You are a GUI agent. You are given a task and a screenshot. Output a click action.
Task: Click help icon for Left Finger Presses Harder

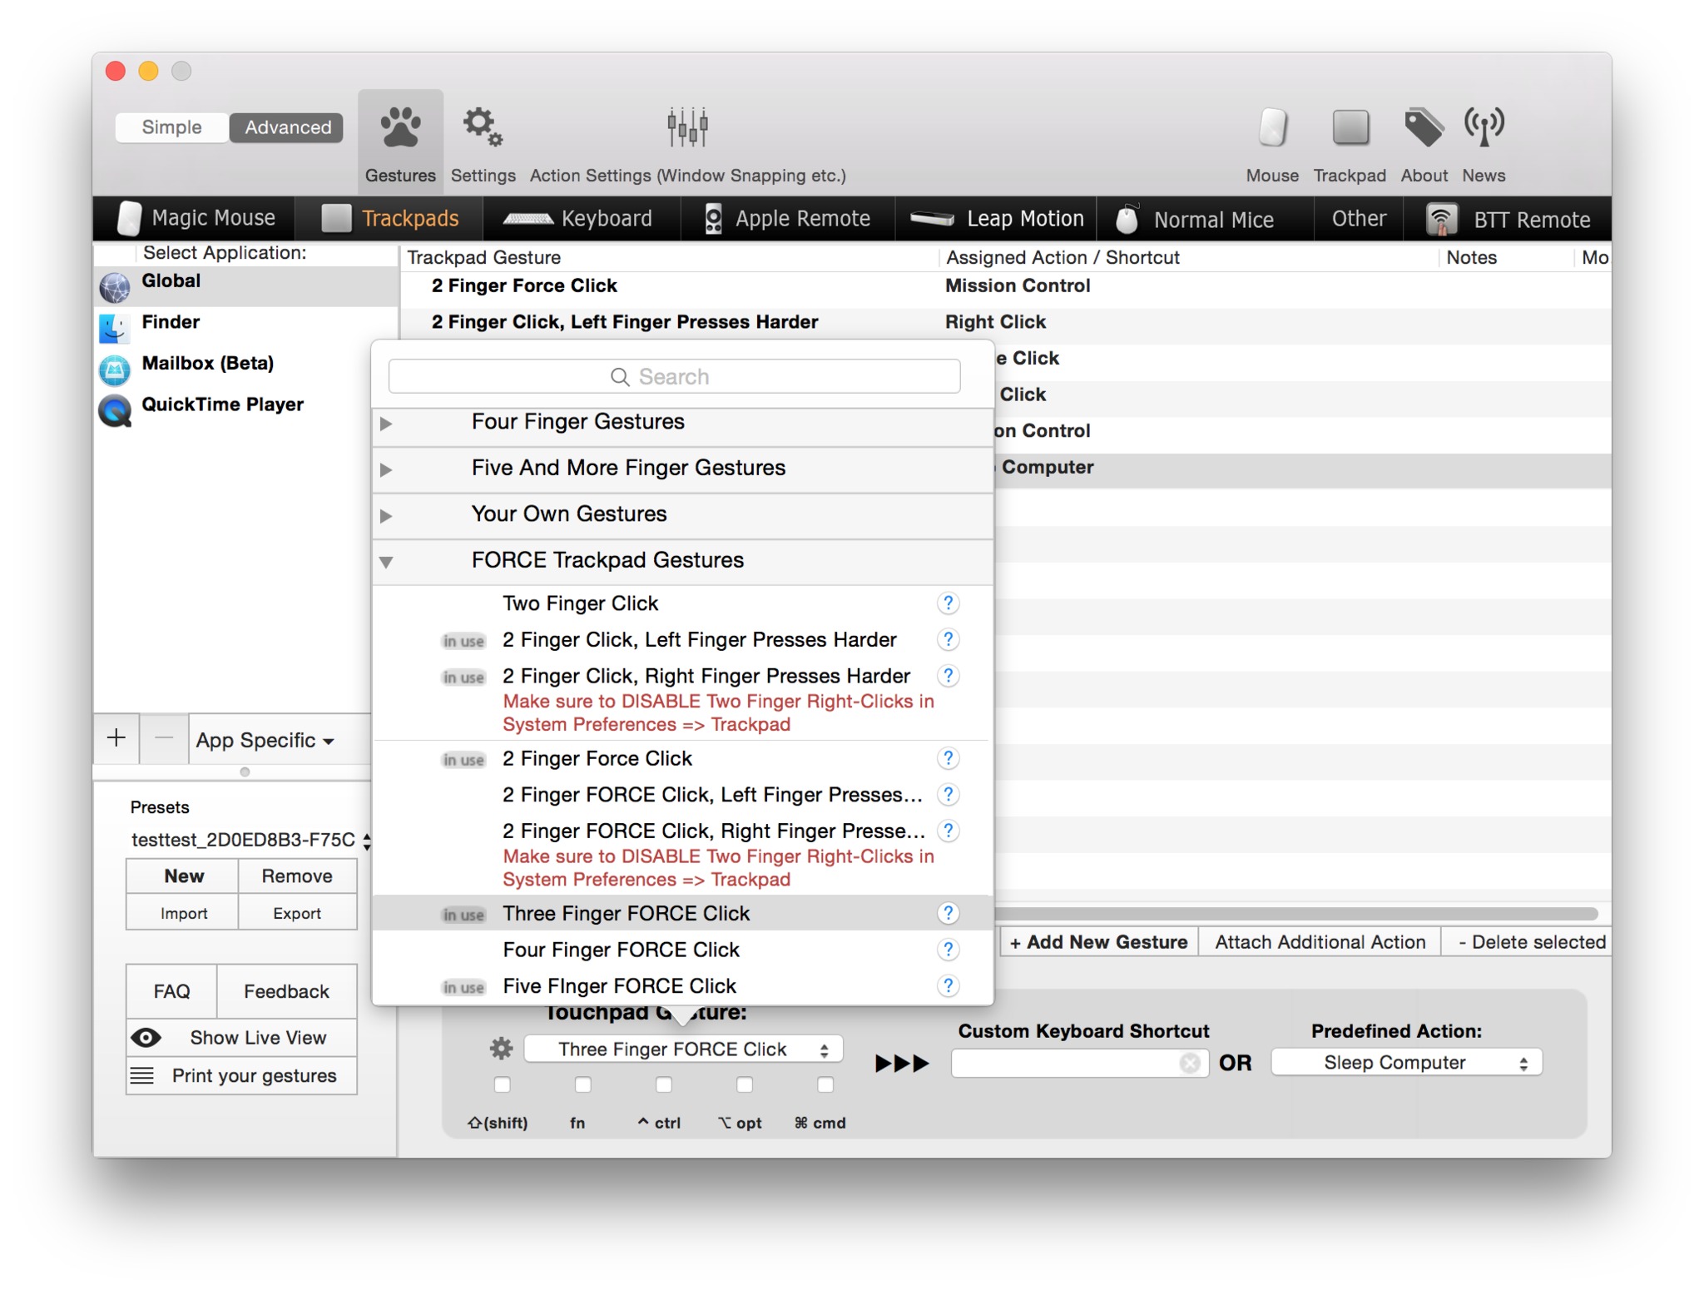[948, 639]
